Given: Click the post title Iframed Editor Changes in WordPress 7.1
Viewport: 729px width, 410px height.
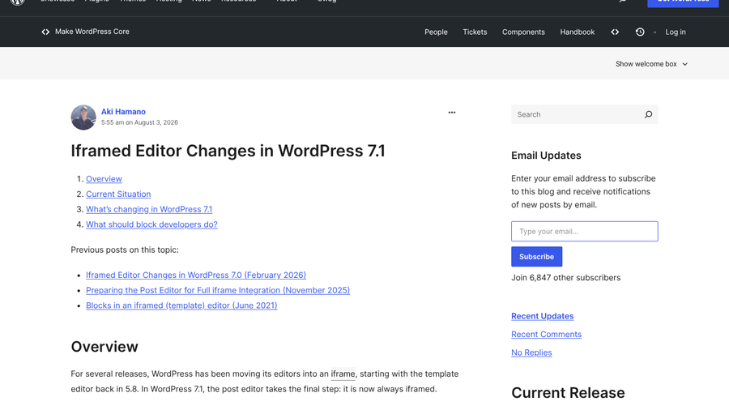Looking at the screenshot, I should (228, 151).
